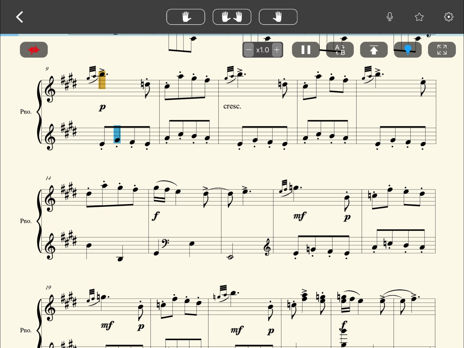This screenshot has width=464, height=348.
Task: Toggle the red metronome mute button
Action: 34,50
